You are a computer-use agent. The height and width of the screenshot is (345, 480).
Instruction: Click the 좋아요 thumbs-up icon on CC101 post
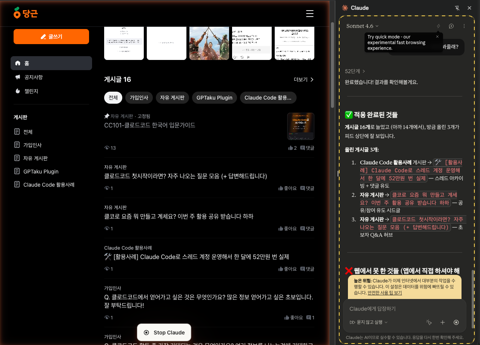point(290,148)
